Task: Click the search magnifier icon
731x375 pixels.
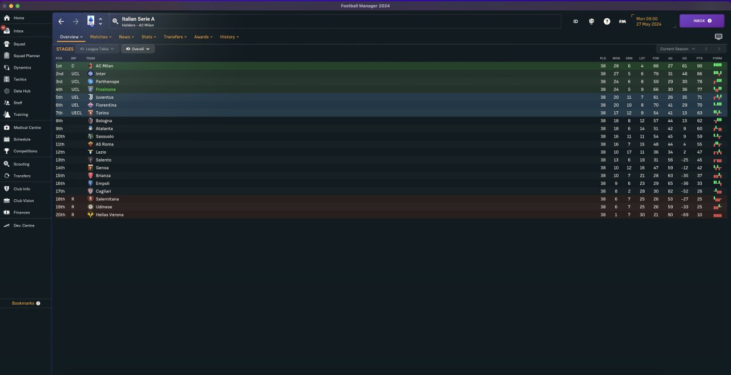Action: (115, 21)
